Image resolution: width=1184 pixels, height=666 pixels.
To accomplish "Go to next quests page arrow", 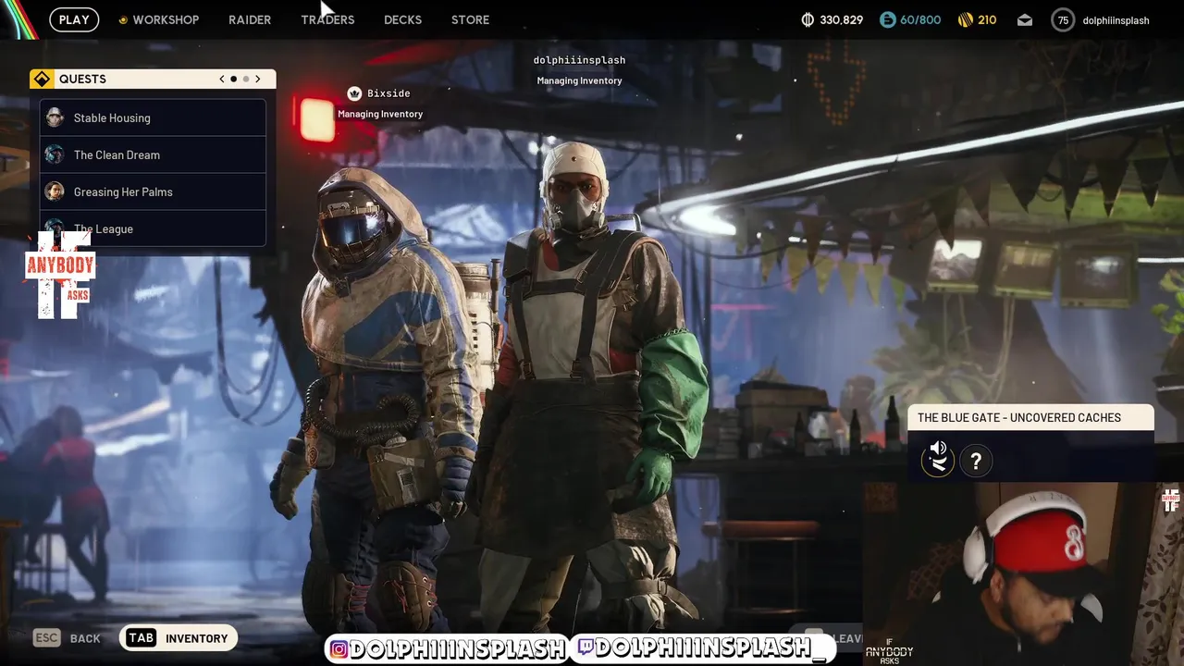I will [x=258, y=79].
